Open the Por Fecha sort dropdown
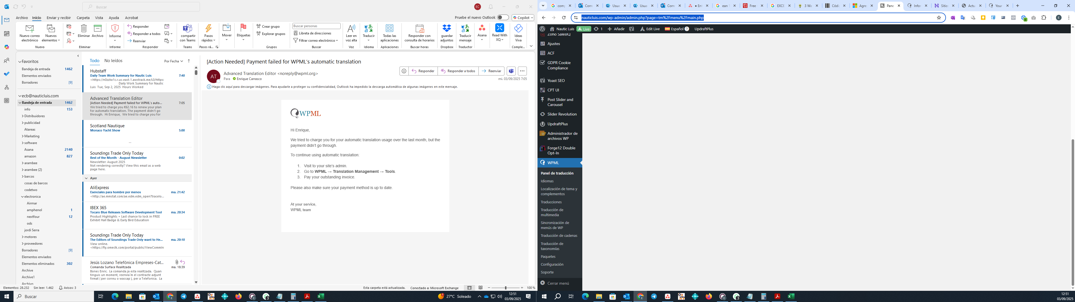The width and height of the screenshot is (1075, 302). pyautogui.click(x=174, y=61)
